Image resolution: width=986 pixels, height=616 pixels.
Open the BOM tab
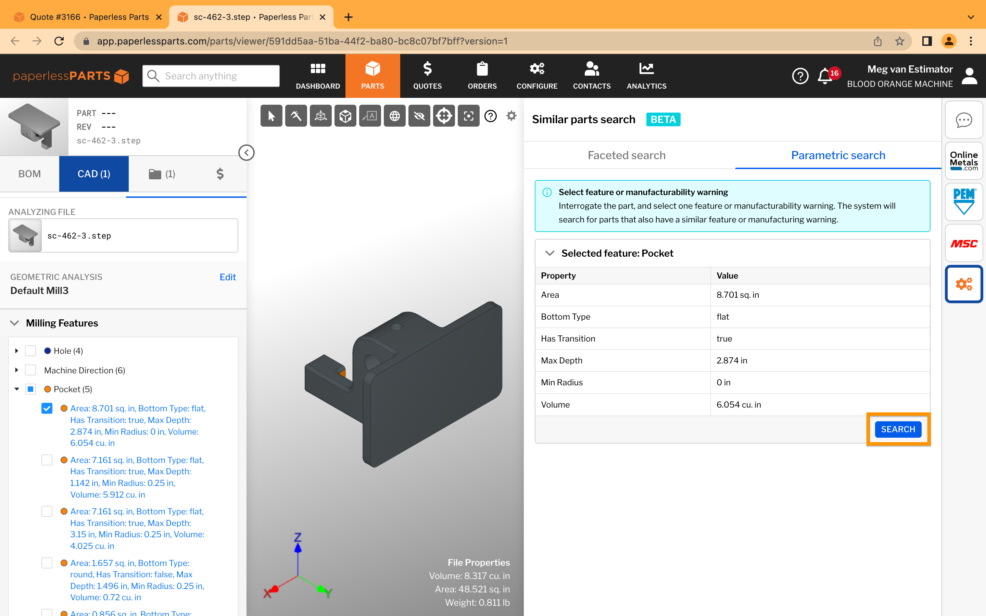[29, 174]
